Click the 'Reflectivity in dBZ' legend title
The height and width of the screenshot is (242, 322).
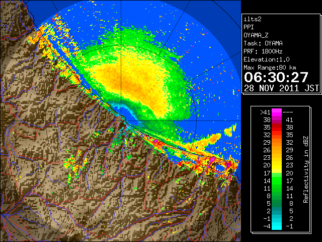point(306,169)
